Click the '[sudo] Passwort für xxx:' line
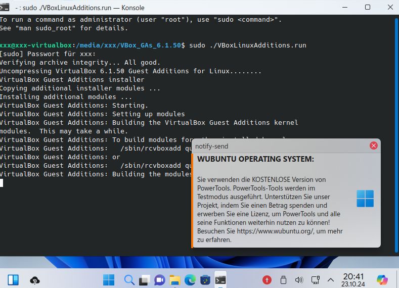This screenshot has height=288, width=399. (x=48, y=54)
